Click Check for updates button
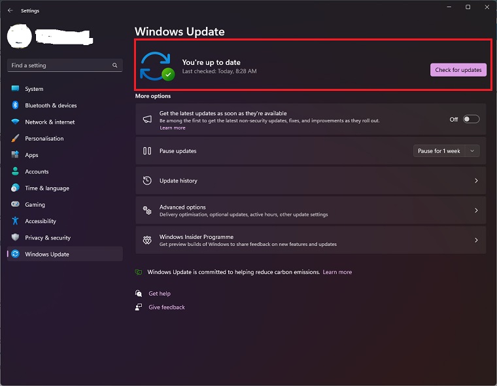 click(x=458, y=70)
